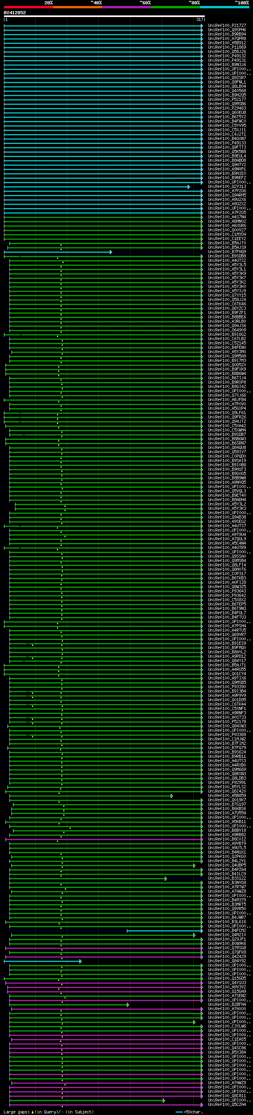The image size is (253, 1115).
Task: Select hit label UniRef100_P11869
Action: [x=227, y=47]
